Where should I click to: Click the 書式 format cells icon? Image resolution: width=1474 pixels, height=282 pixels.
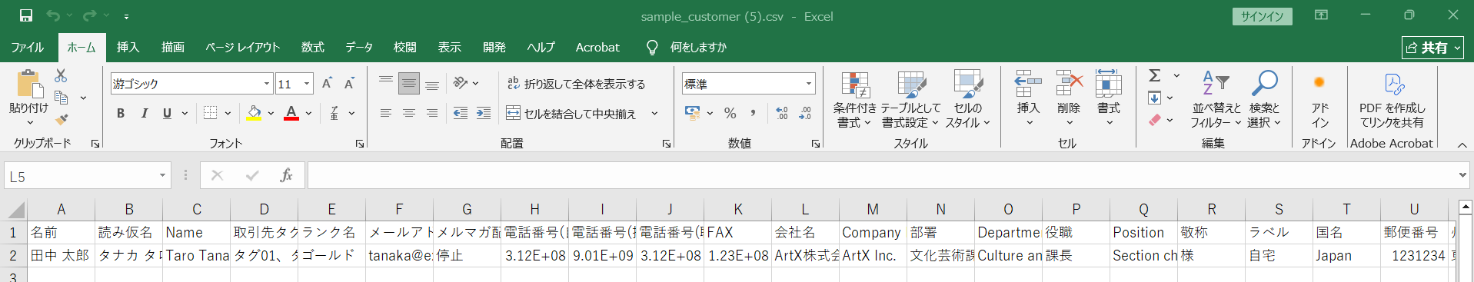[x=1108, y=83]
